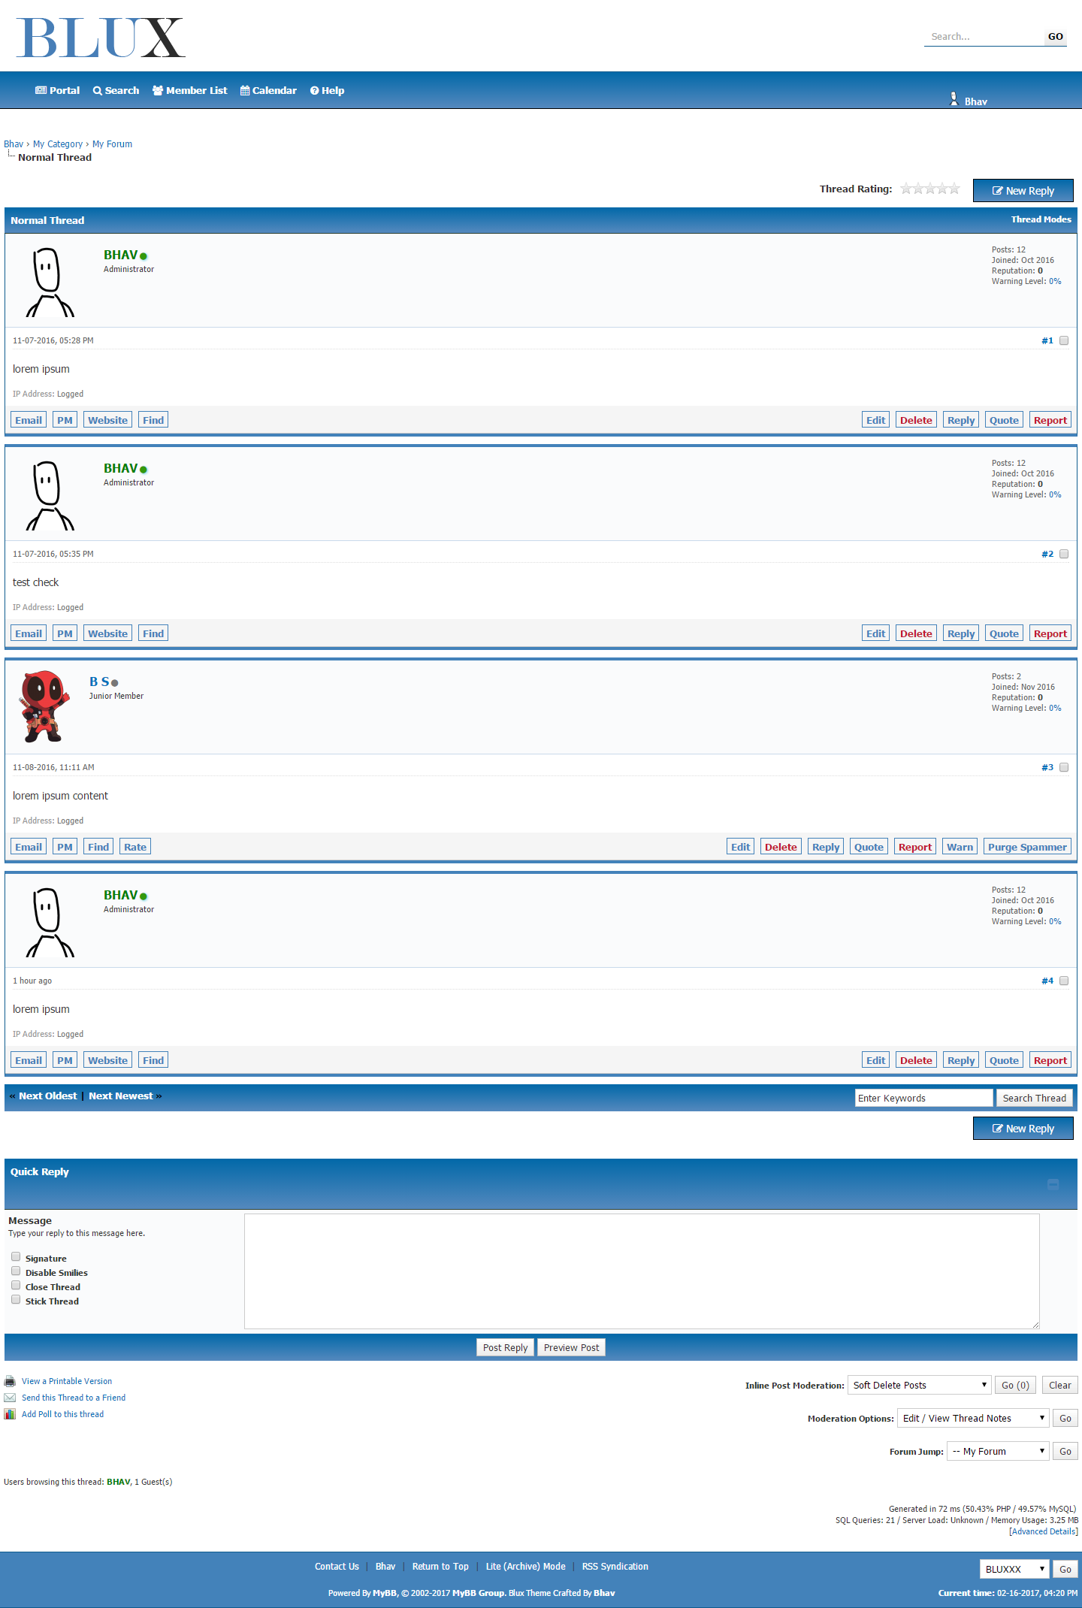Click the BLUX logo
This screenshot has width=1082, height=1608.
101,38
